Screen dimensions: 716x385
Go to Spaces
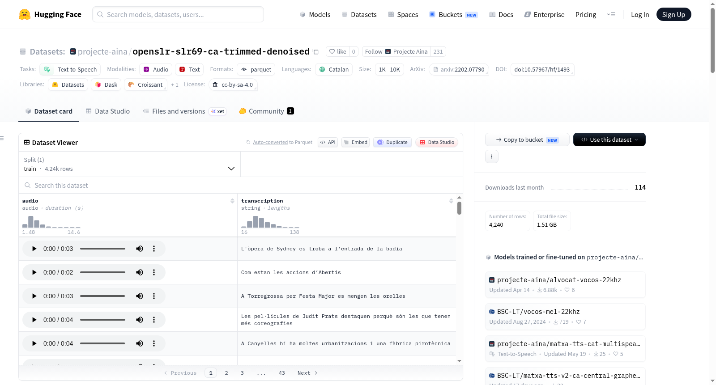[x=403, y=14]
